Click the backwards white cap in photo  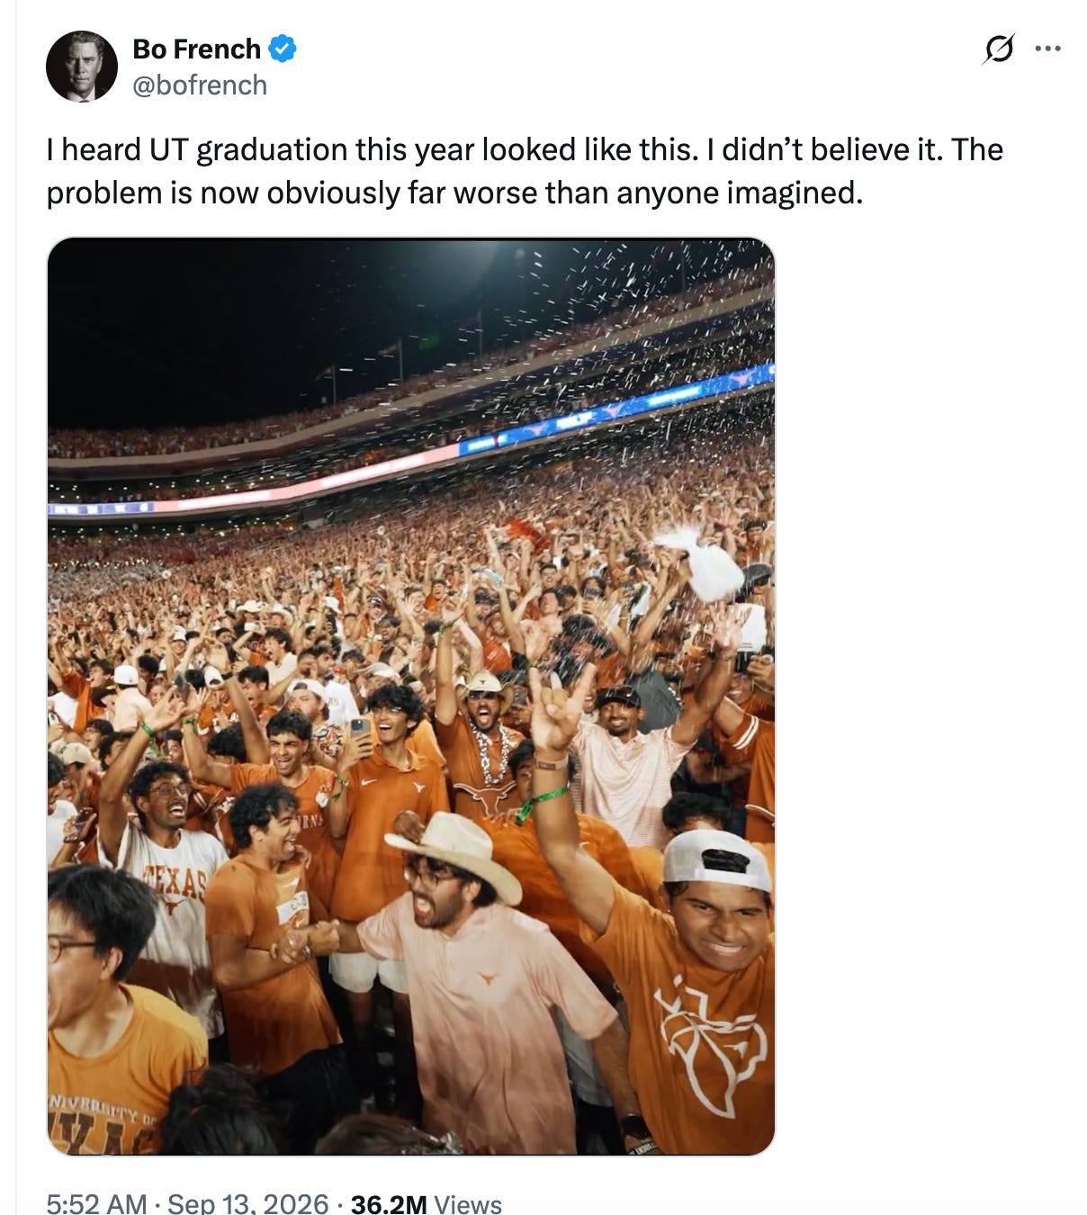(x=718, y=859)
